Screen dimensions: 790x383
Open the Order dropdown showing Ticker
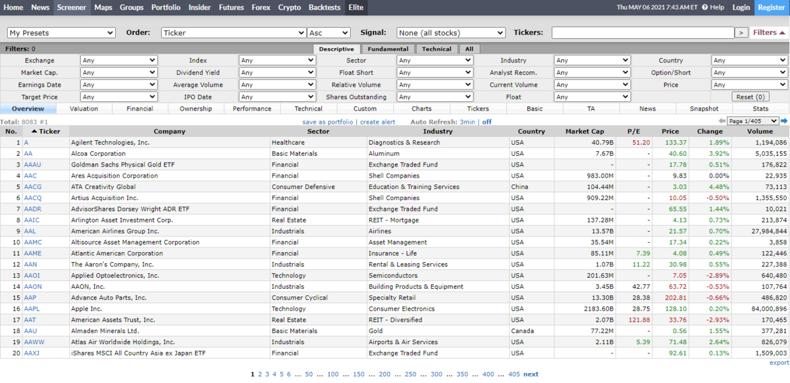[234, 33]
